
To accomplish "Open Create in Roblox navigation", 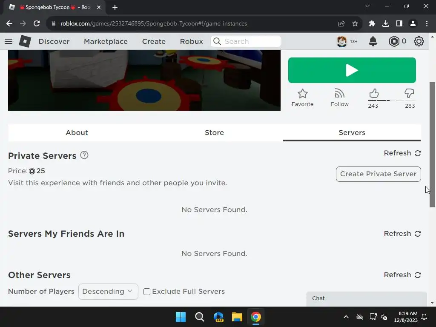I will [154, 41].
